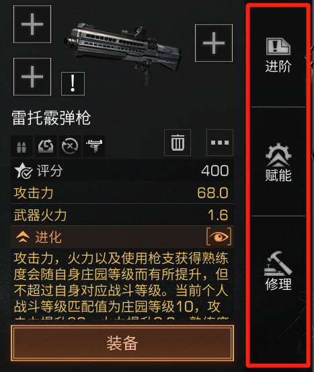Collapse the 进化 section chevron

point(23,237)
